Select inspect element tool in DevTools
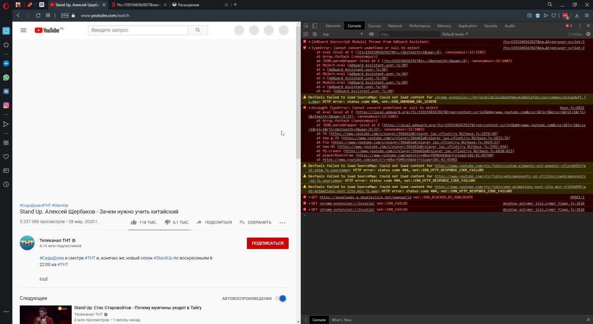 pyautogui.click(x=306, y=26)
